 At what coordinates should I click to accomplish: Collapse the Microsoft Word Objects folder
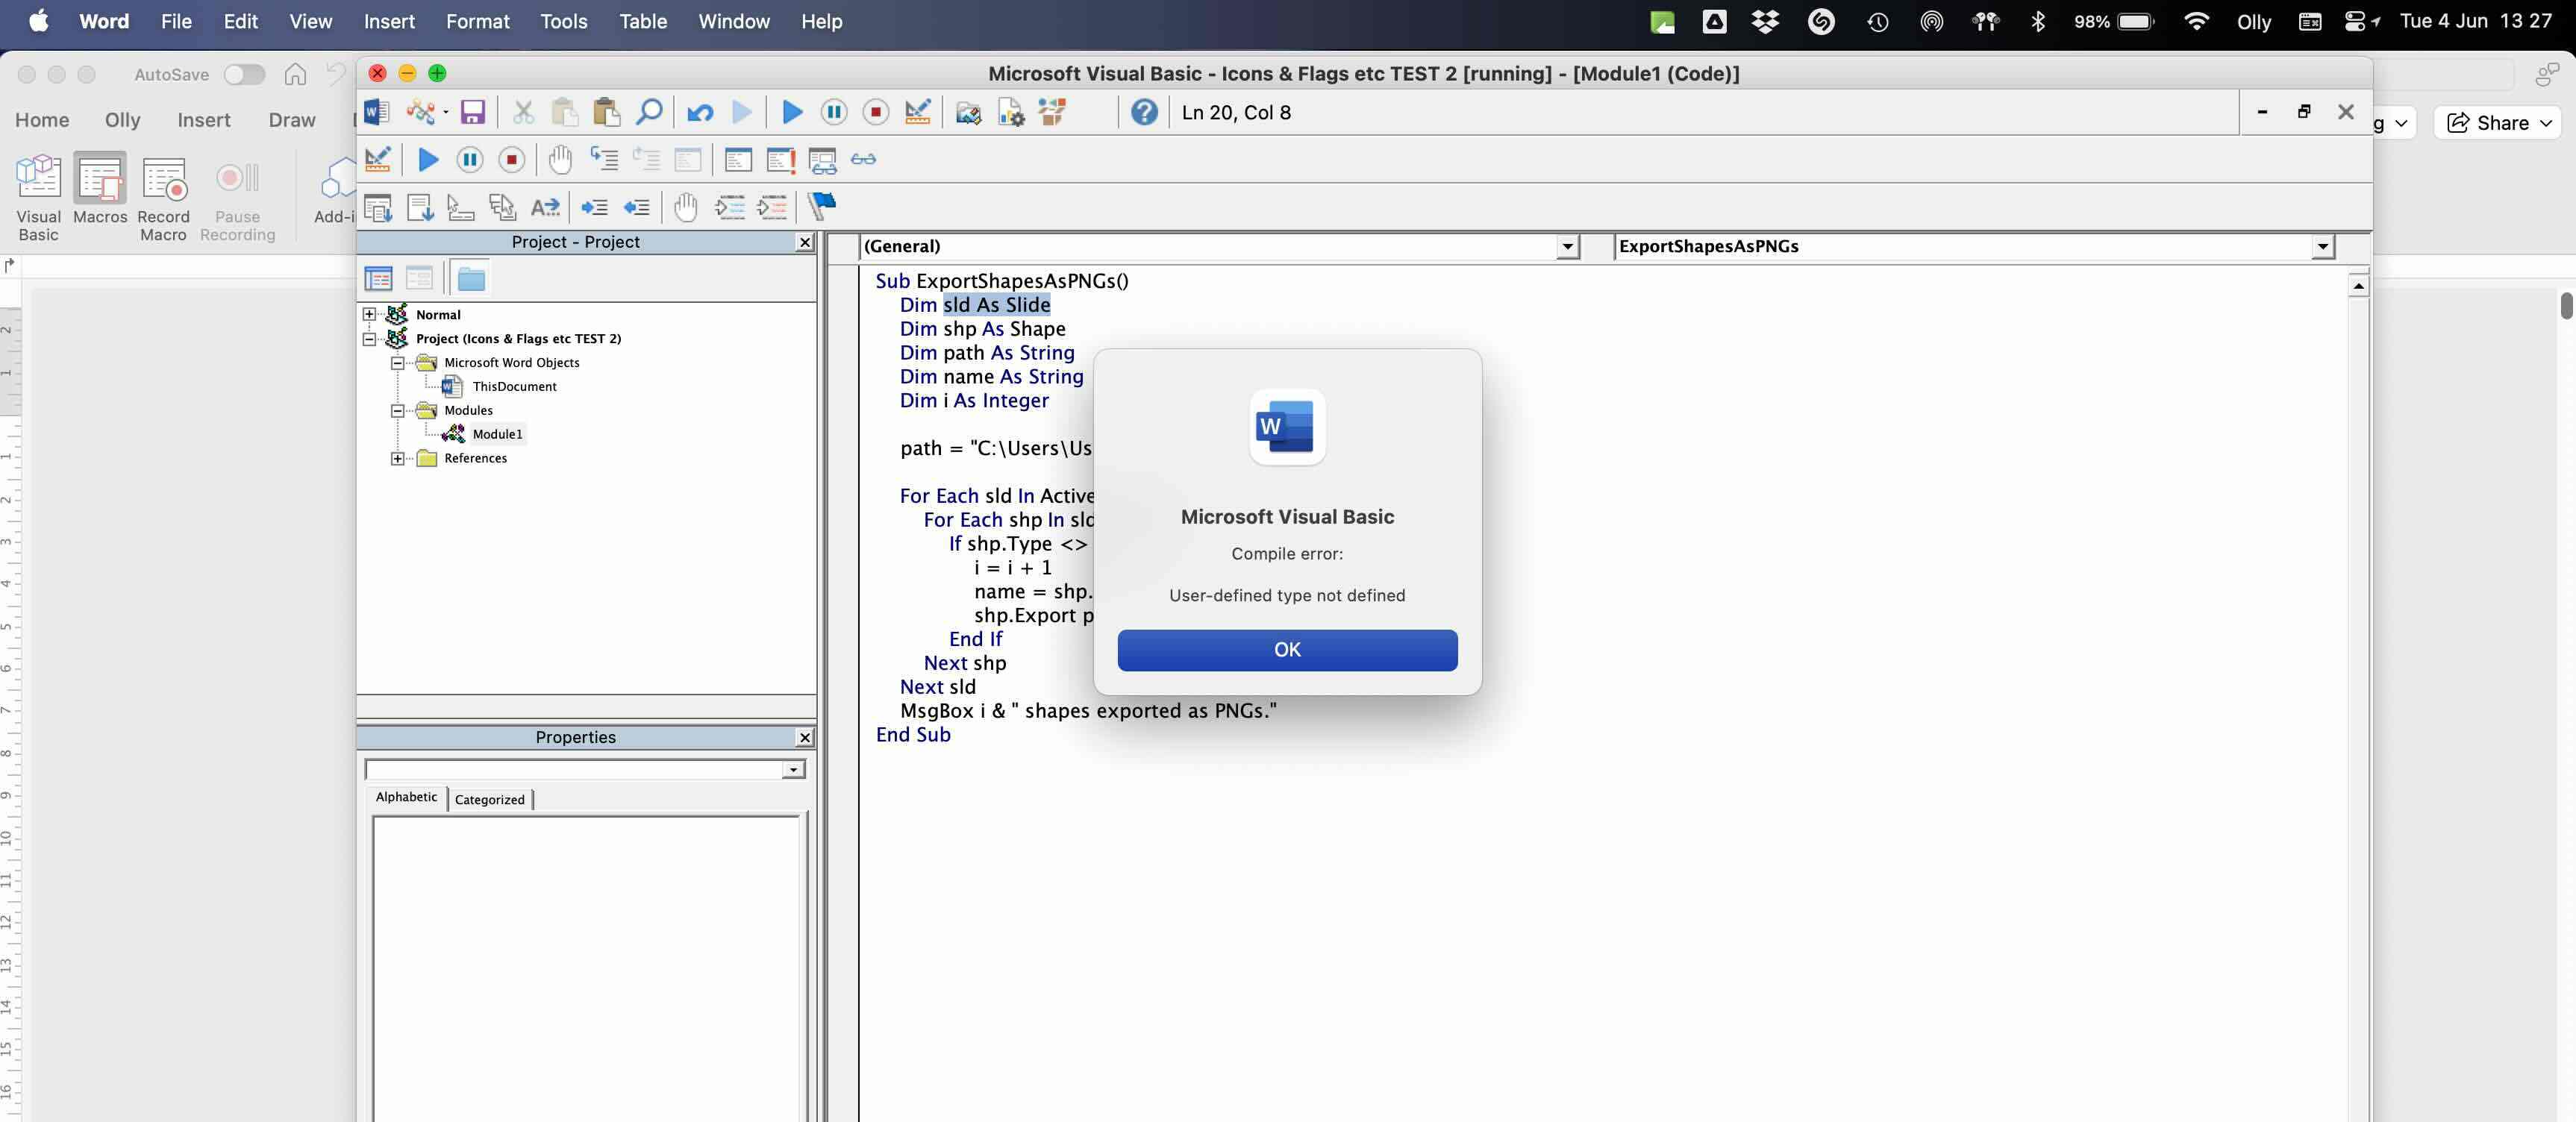[x=398, y=362]
